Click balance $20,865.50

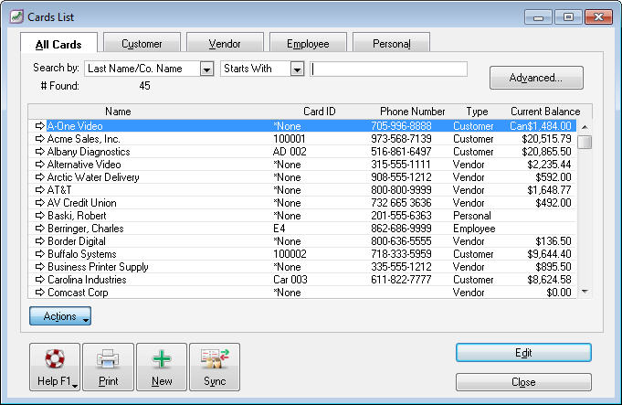click(546, 151)
